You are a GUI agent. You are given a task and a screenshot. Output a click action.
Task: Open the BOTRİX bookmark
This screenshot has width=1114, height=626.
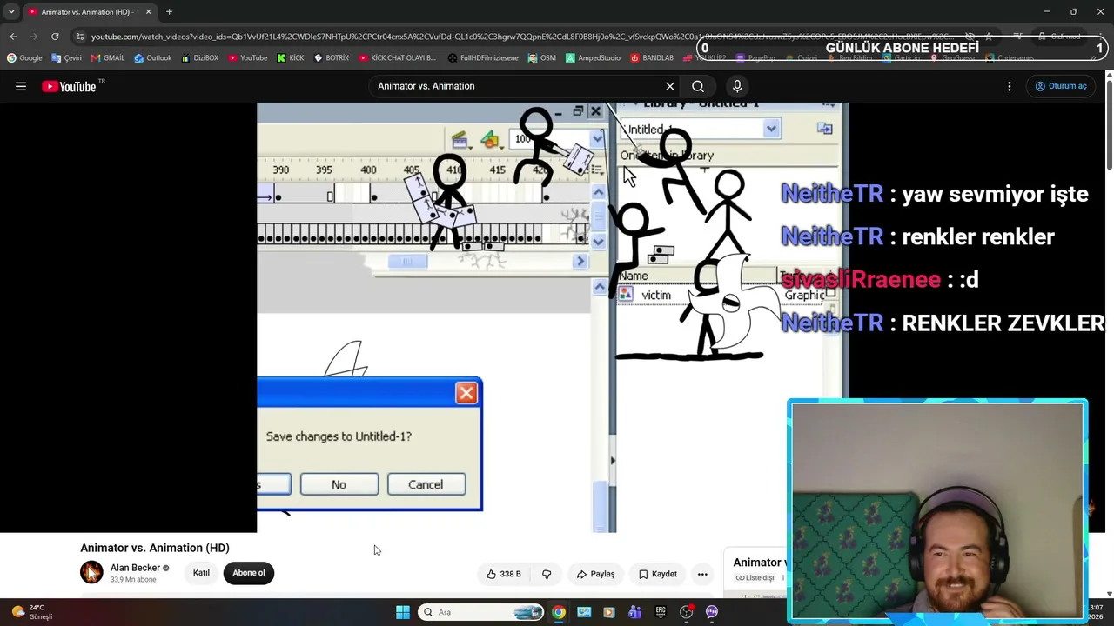[x=332, y=58]
